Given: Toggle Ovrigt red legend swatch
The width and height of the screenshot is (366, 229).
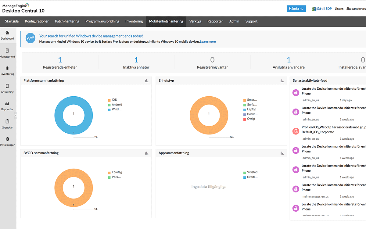Looking at the screenshot, I should (x=245, y=119).
